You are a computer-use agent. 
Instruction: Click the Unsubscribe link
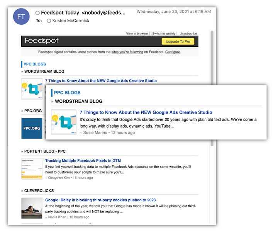click(188, 34)
